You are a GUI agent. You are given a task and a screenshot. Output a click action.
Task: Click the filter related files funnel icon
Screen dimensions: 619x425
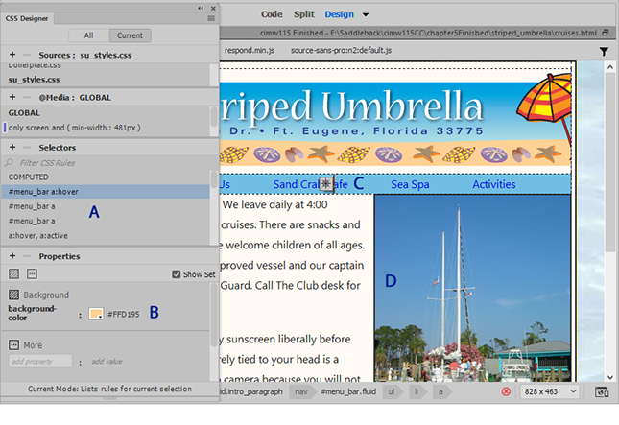tap(604, 51)
